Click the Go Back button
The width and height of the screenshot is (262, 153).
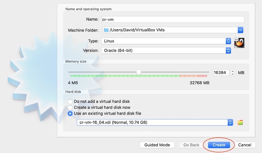pos(191,145)
